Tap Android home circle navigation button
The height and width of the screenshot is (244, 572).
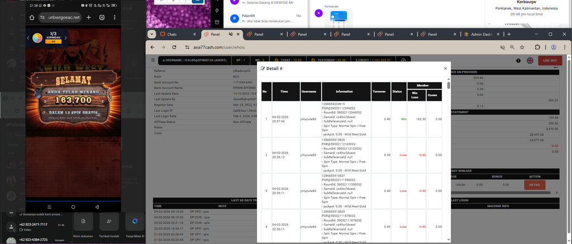[73, 207]
